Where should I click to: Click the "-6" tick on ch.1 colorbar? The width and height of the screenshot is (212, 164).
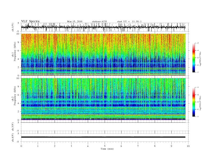(x=198, y=65)
